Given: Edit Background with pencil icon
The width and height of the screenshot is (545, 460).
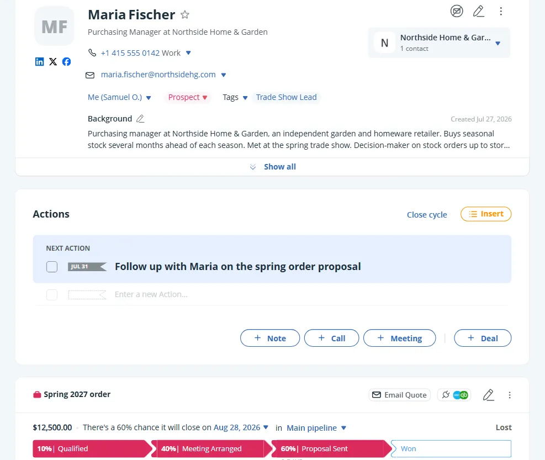Looking at the screenshot, I should [x=140, y=119].
